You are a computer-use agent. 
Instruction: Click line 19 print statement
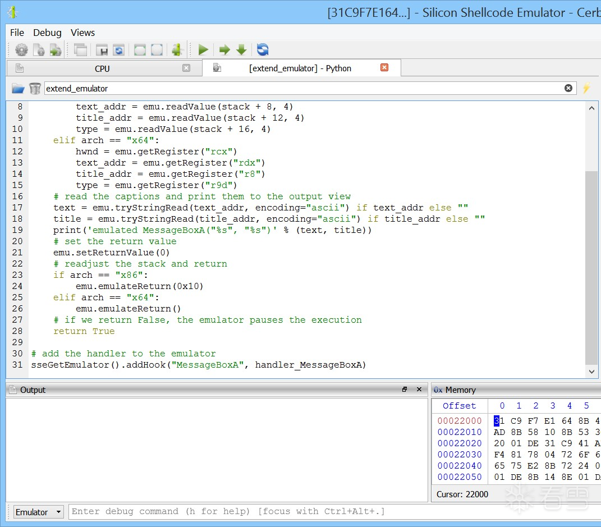[x=212, y=230]
